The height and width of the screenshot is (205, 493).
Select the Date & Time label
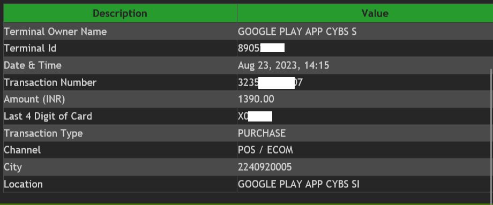click(x=33, y=66)
